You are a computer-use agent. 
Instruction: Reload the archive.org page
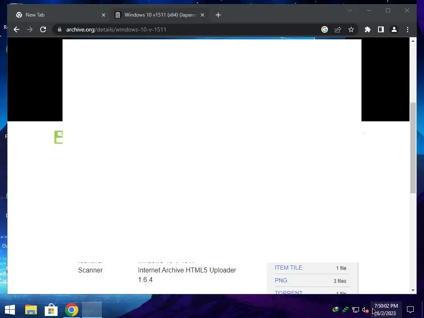point(43,29)
